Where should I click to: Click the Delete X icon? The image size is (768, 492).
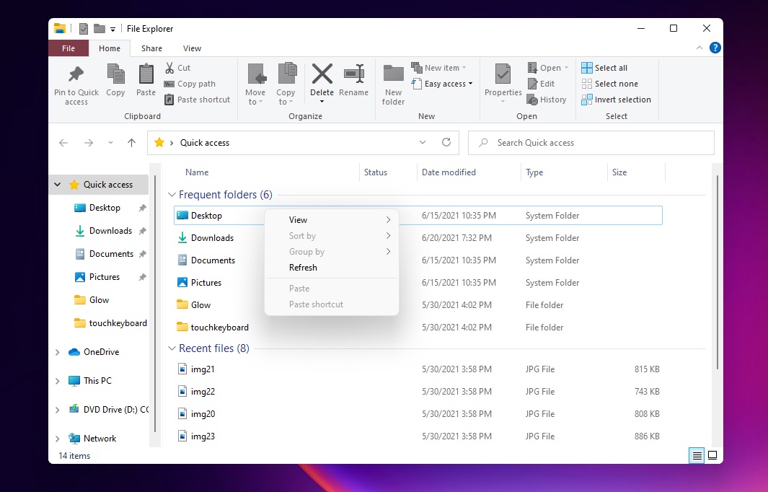click(322, 74)
